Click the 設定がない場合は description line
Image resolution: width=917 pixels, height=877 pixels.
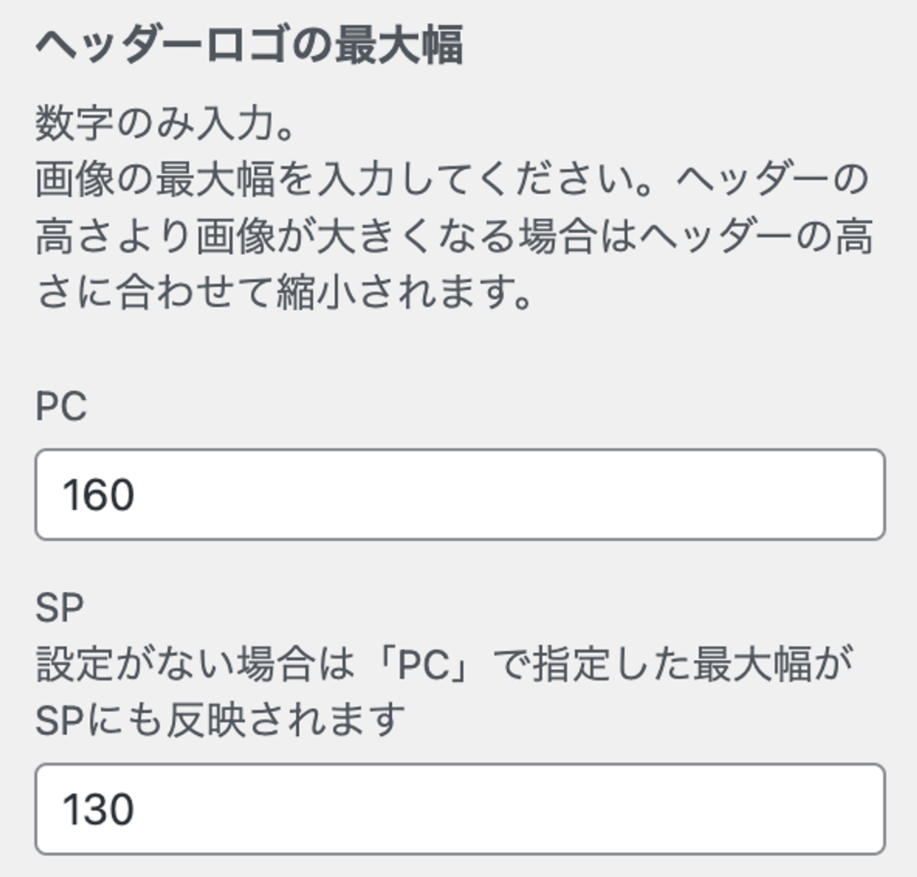[x=444, y=663]
